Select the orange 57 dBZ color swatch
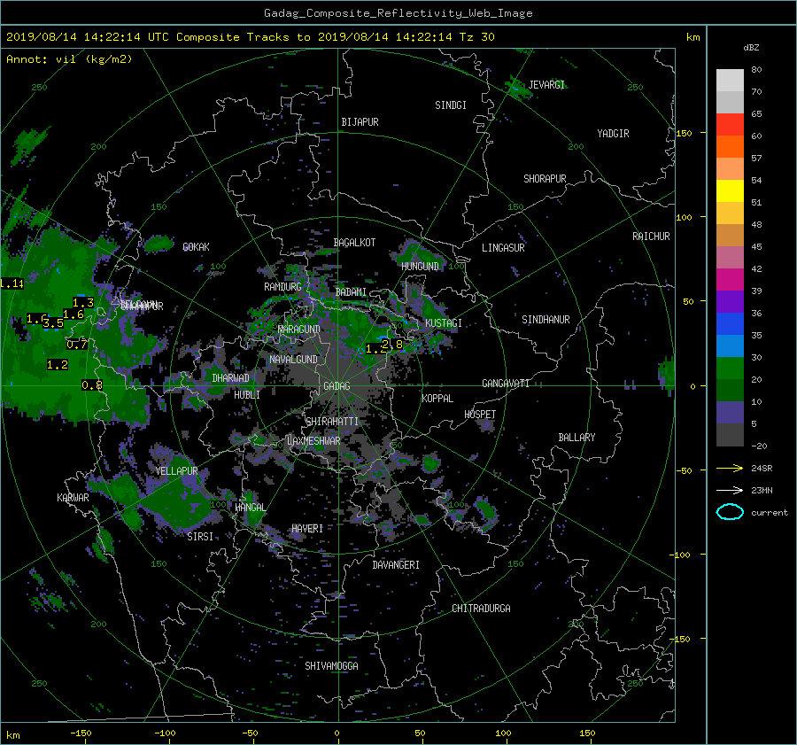The height and width of the screenshot is (745, 797). pos(730,146)
